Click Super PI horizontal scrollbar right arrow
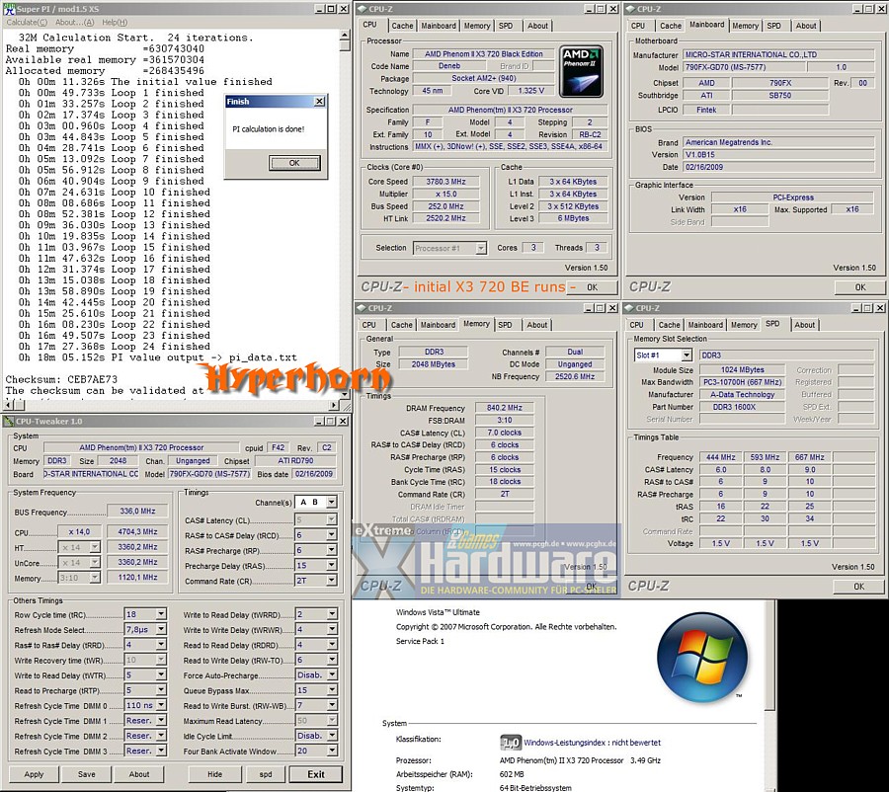Viewport: 889px width, 792px height. [x=334, y=405]
